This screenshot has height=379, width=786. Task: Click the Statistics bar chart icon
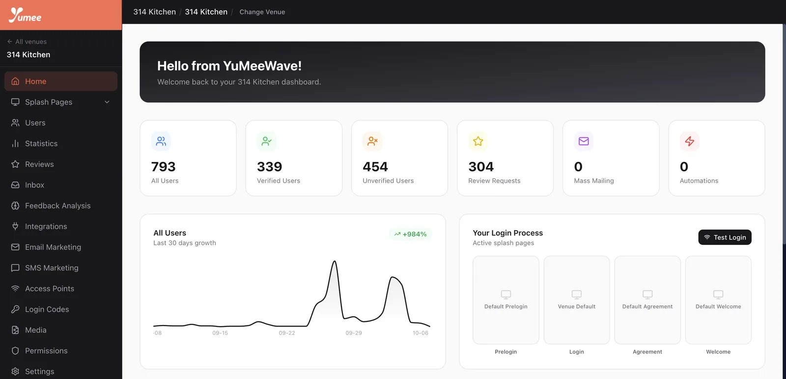click(x=15, y=143)
